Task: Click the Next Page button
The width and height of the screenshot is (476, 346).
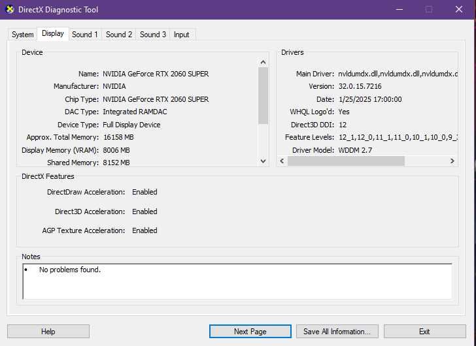Action: (250, 332)
